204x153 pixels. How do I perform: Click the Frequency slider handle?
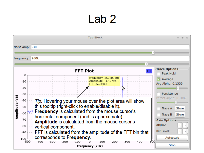click(x=146, y=64)
